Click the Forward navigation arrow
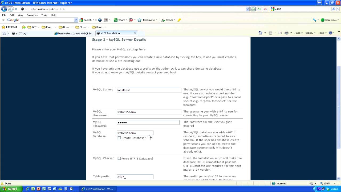This screenshot has height=192, width=341. click(x=11, y=9)
